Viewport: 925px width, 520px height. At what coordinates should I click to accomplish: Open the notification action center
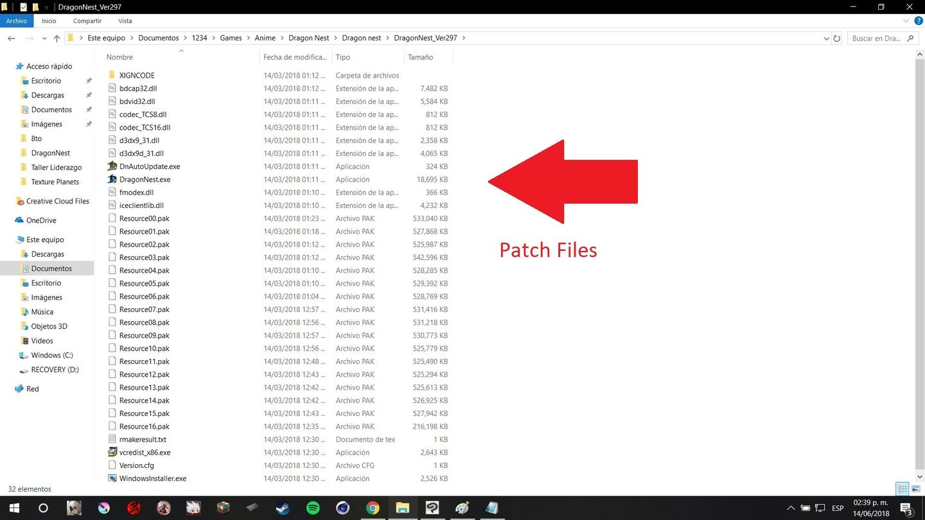(906, 508)
